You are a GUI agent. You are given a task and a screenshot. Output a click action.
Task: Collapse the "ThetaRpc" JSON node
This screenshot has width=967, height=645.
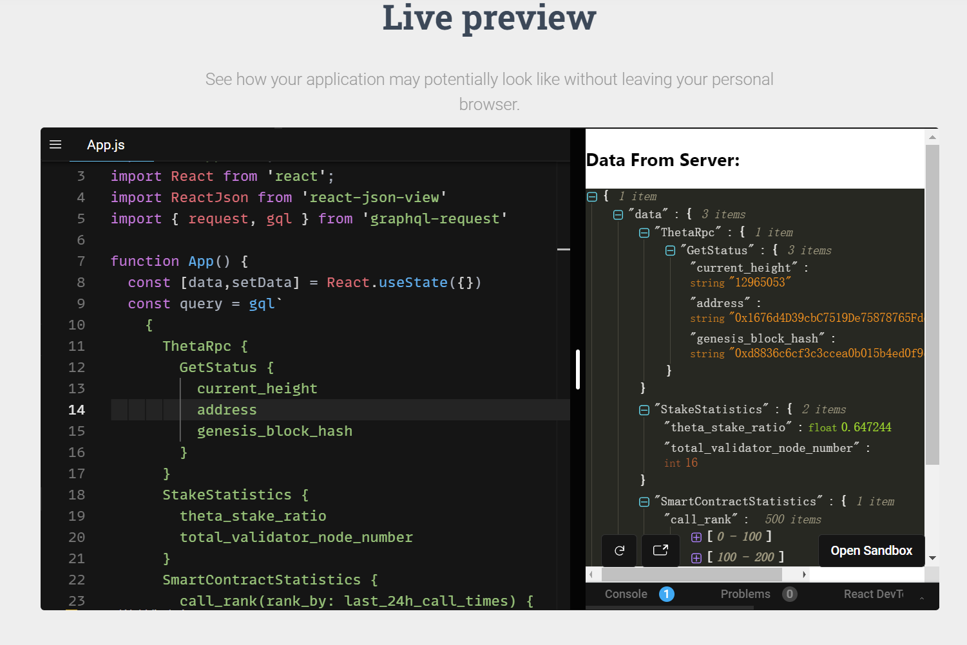tap(644, 233)
